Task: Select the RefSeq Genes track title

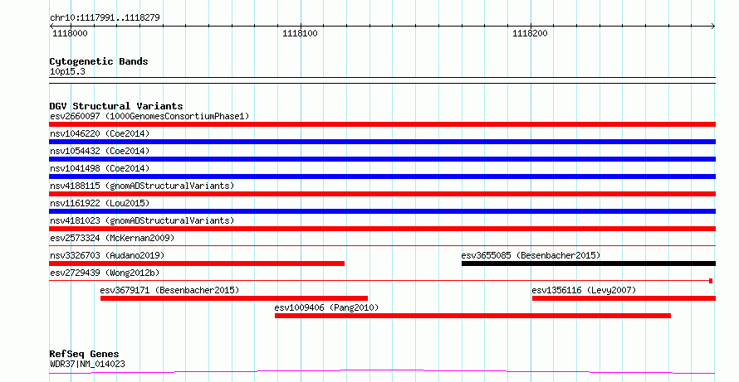Action: tap(85, 354)
